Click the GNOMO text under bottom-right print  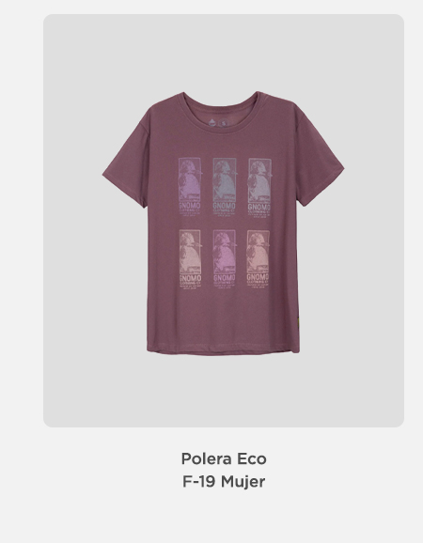258,277
